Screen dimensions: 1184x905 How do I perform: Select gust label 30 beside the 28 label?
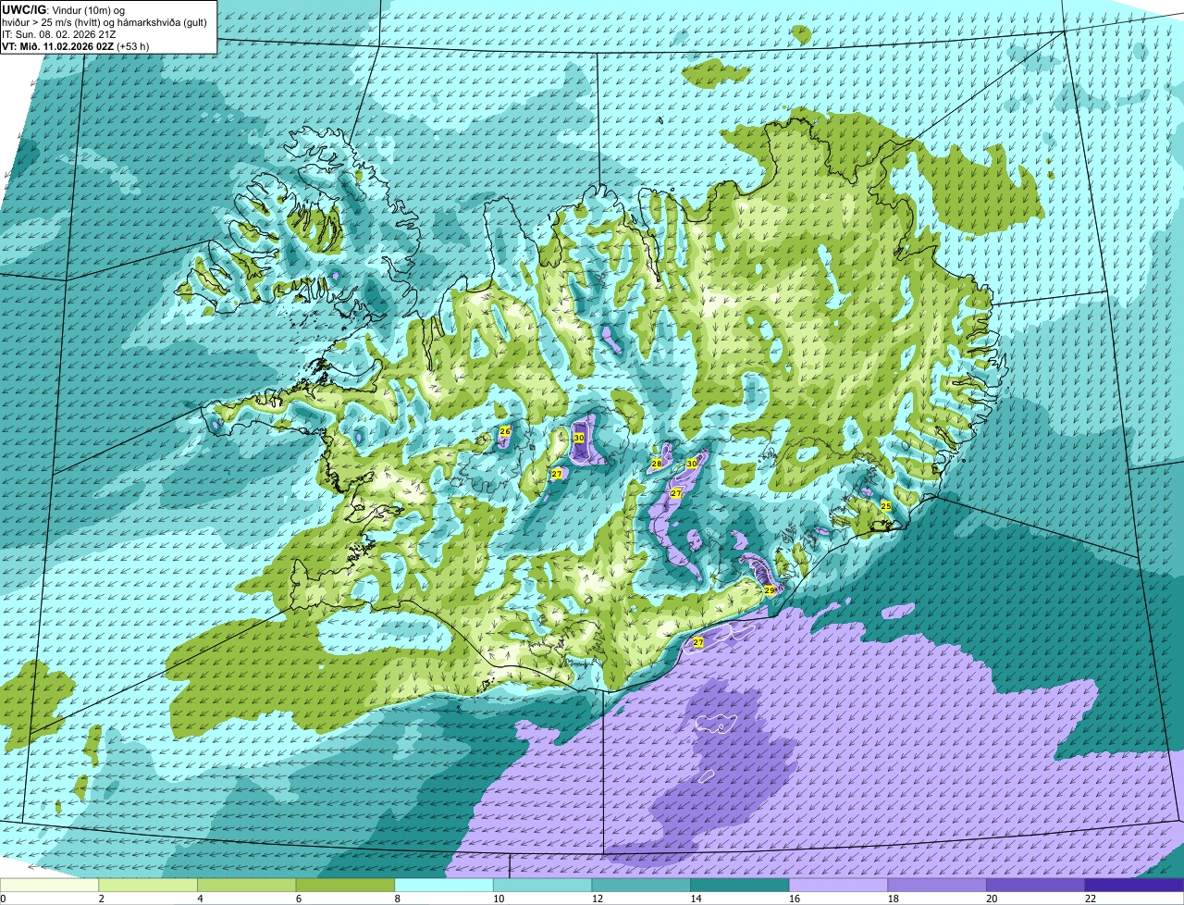pos(692,463)
